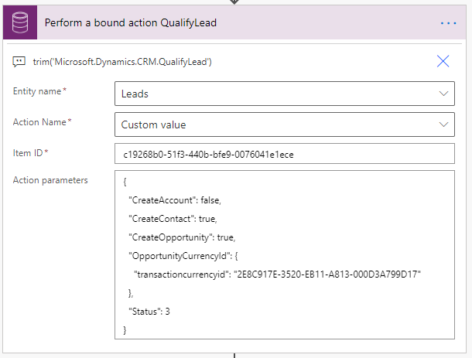Screen dimensions: 472x358
Task: Click the Dataverse database connector icon
Action: pyautogui.click(x=19, y=22)
